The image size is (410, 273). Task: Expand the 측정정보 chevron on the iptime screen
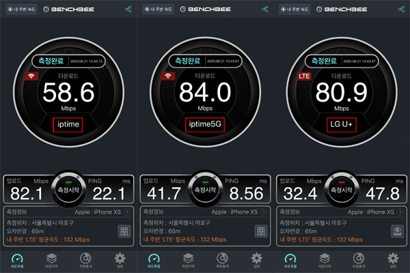pyautogui.click(x=127, y=212)
